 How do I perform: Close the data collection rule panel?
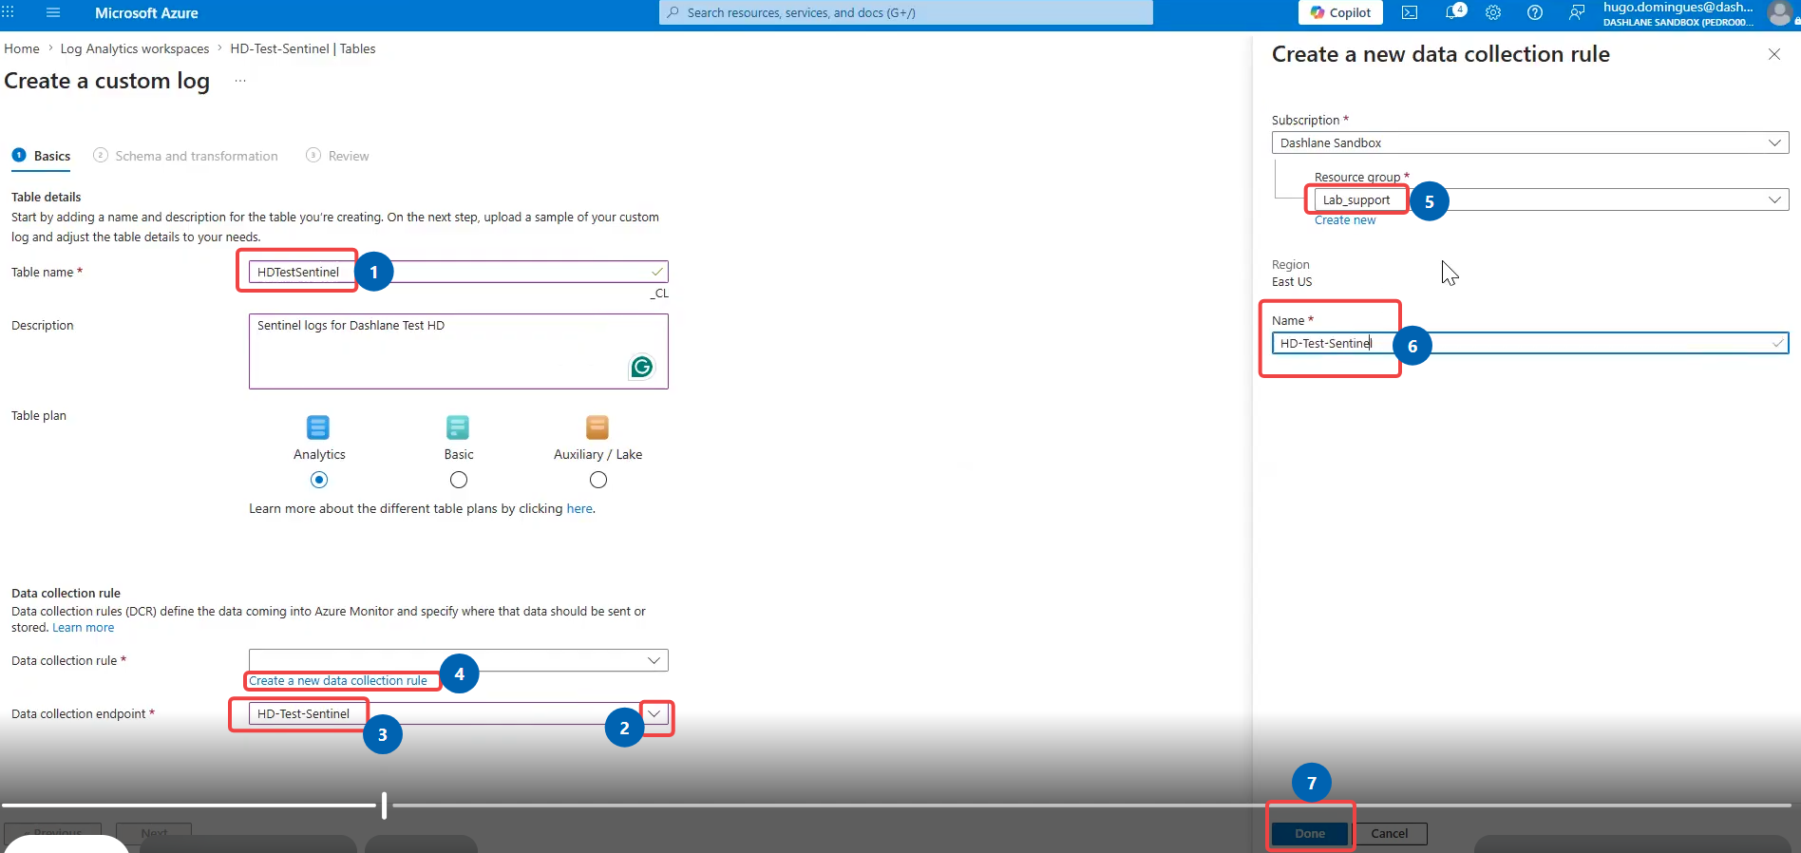click(x=1773, y=54)
